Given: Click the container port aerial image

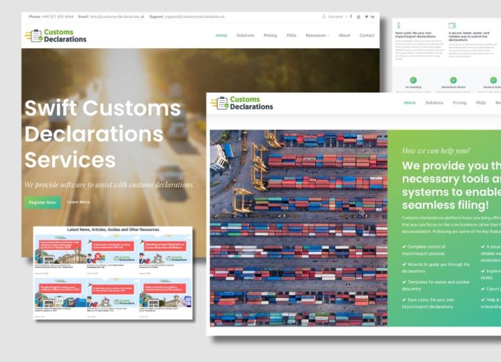Looking at the screenshot, I should 299,228.
